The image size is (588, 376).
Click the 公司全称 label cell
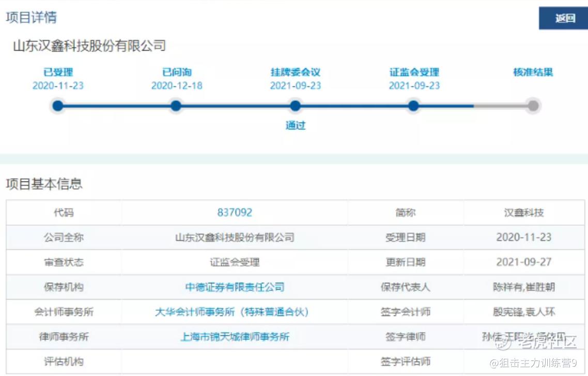(64, 237)
